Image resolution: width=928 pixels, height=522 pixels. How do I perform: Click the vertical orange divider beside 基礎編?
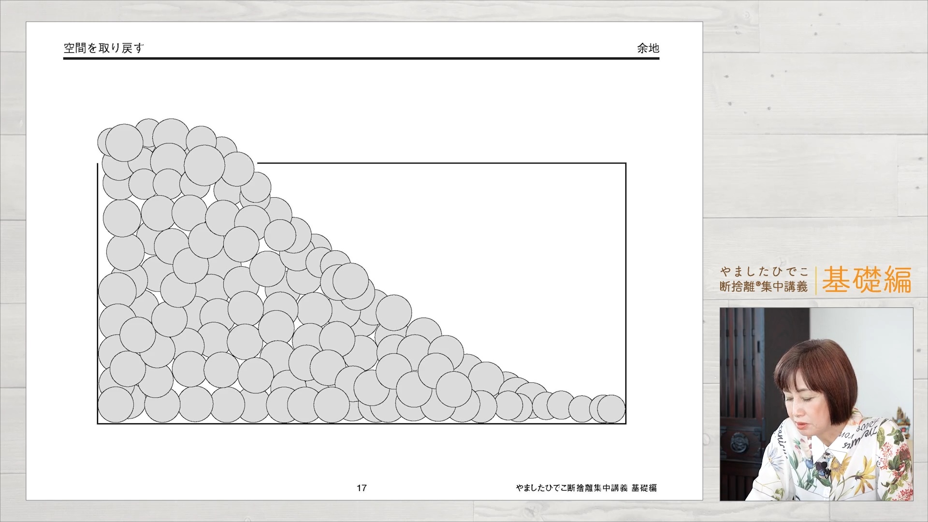click(x=816, y=280)
